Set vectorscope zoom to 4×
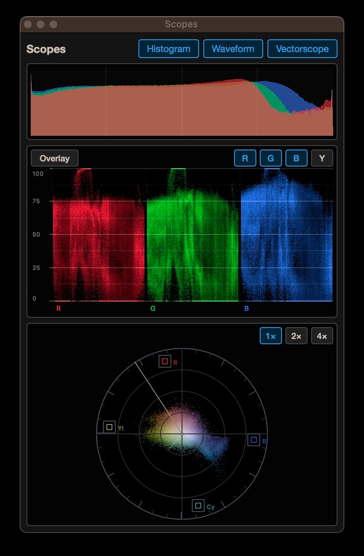 click(322, 336)
